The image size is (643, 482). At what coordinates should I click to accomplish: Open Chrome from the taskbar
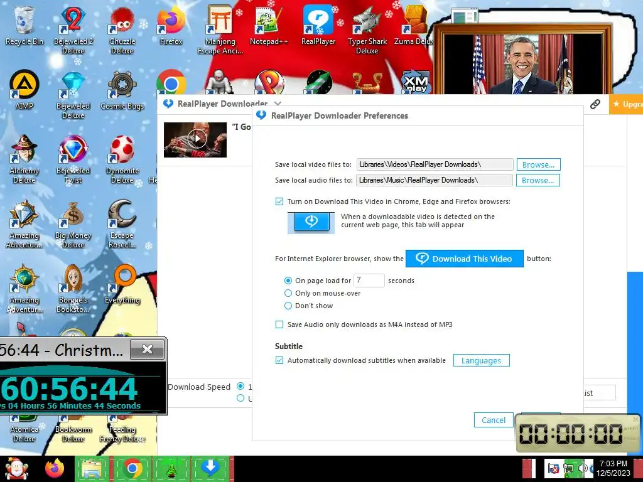tap(132, 468)
